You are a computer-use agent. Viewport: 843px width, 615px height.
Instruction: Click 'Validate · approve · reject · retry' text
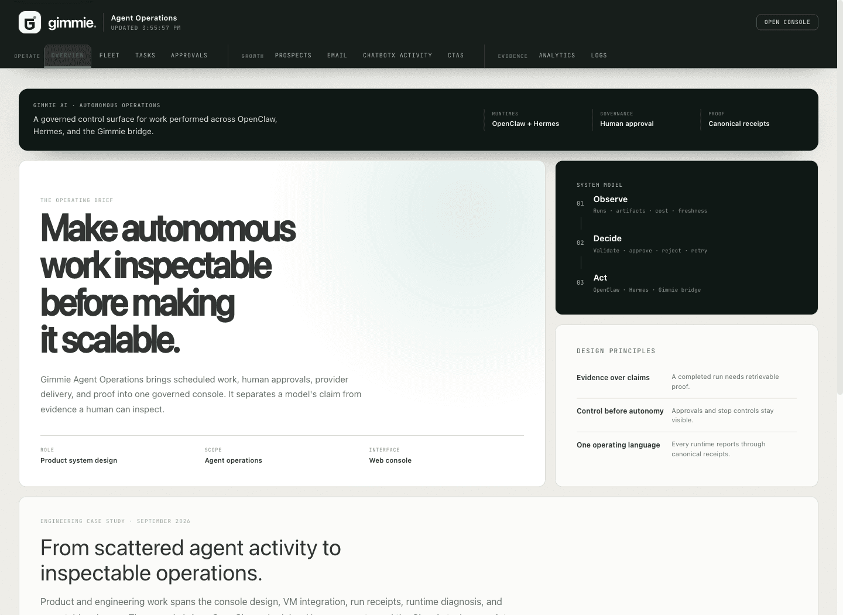[650, 251]
